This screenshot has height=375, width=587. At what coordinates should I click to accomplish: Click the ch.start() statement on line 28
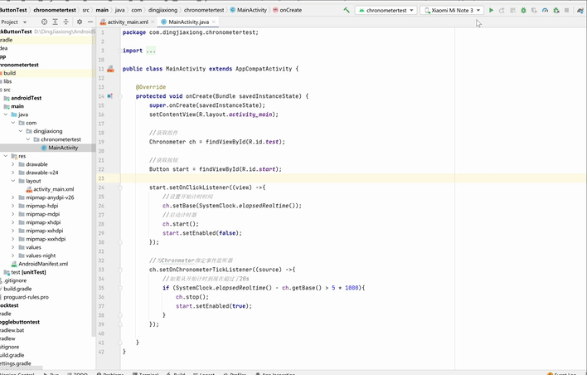click(x=181, y=224)
